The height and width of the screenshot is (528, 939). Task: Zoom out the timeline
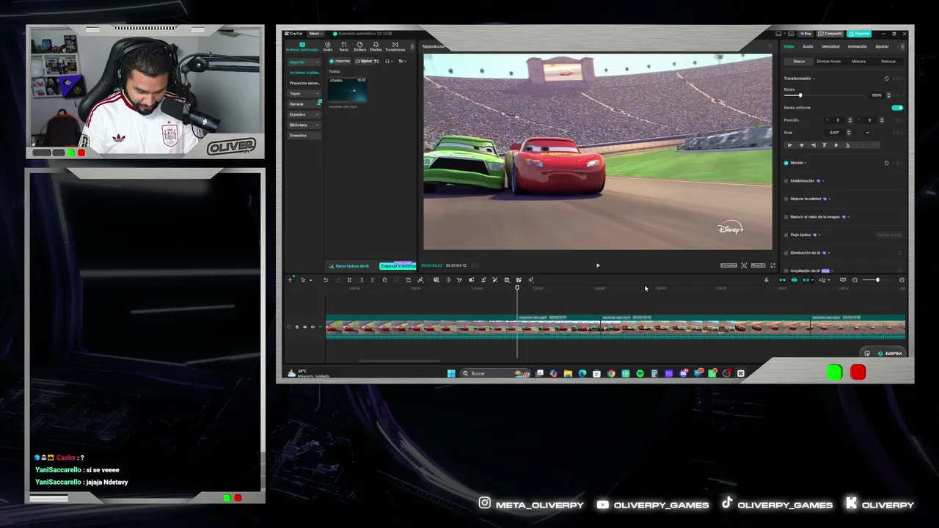point(855,279)
